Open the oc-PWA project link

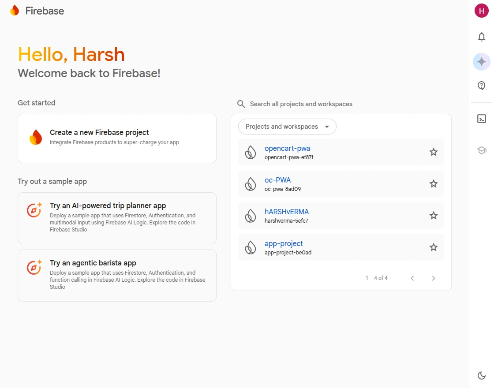(x=277, y=180)
